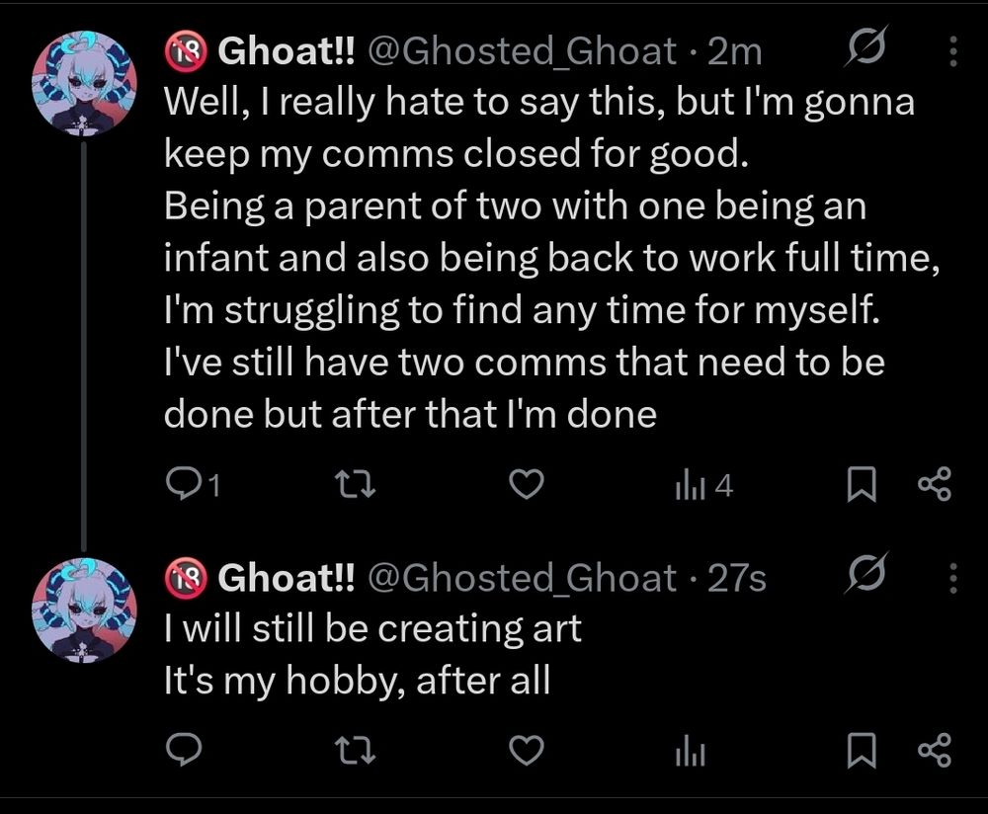Image resolution: width=988 pixels, height=814 pixels.
Task: Share the second Ghoat tweet
Action: (x=934, y=752)
